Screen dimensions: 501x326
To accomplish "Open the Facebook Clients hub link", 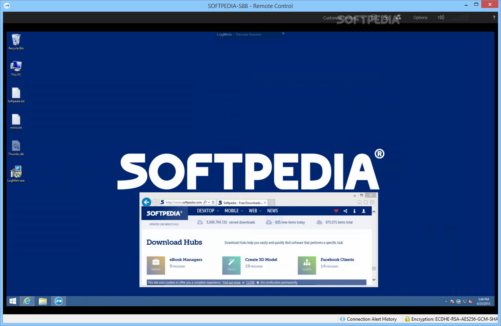I will tap(337, 260).
